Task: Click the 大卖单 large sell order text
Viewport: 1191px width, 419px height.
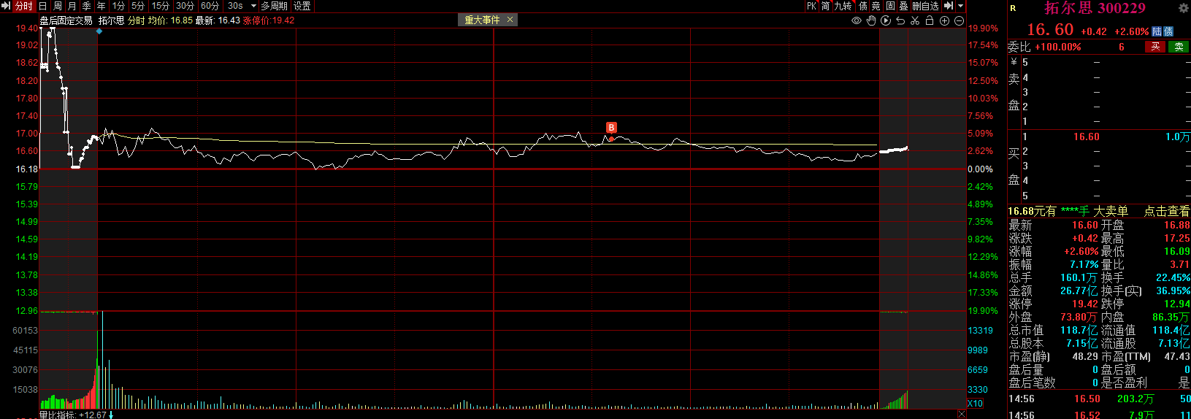Action: pyautogui.click(x=1110, y=211)
